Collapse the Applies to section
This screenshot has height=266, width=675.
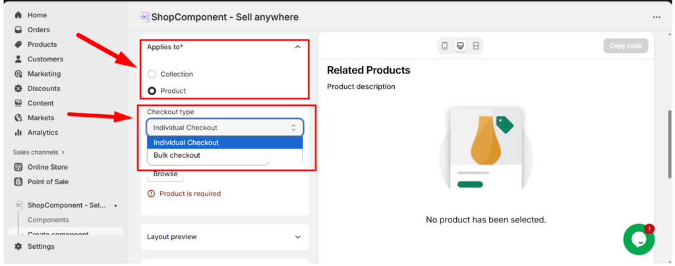(x=297, y=48)
